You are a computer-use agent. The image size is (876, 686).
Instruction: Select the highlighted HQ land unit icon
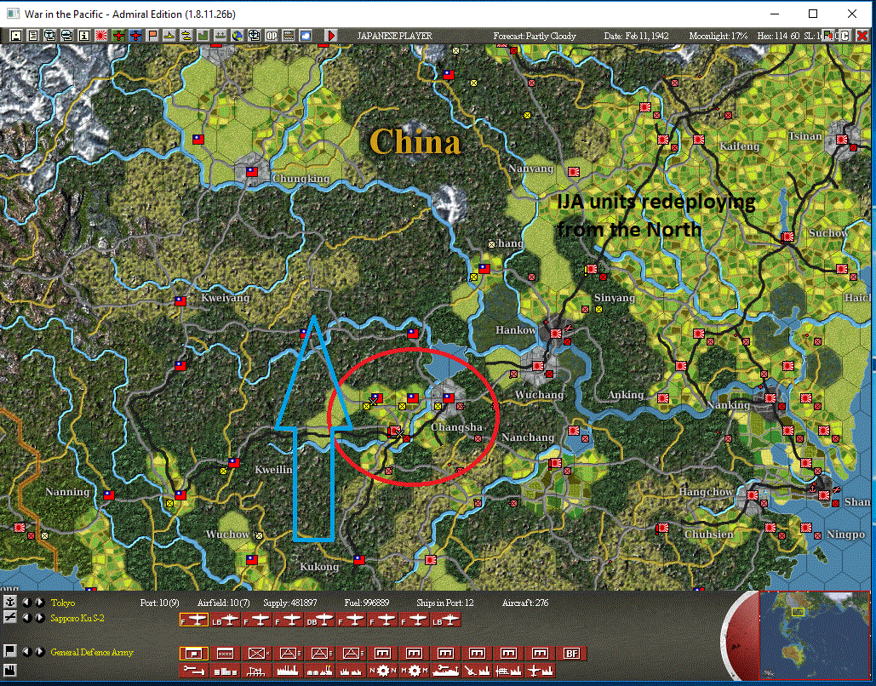(x=194, y=654)
